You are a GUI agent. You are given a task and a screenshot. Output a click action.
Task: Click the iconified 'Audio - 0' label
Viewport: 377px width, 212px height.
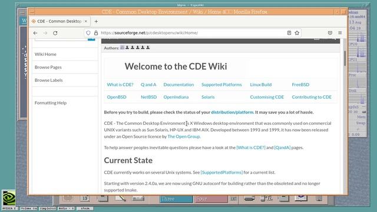pos(66,208)
